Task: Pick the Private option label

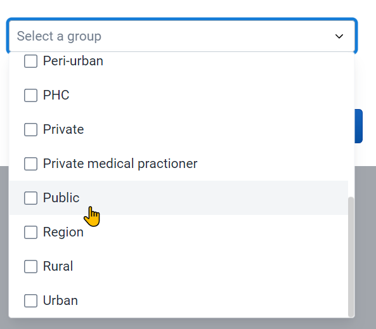Action: [x=63, y=129]
